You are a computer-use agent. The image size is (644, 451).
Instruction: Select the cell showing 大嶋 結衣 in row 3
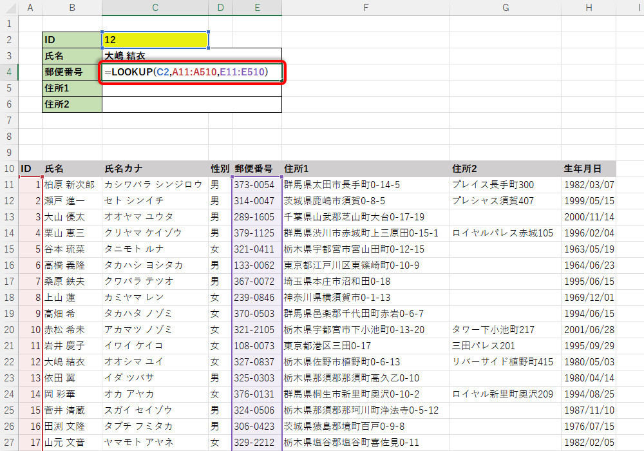(x=192, y=56)
